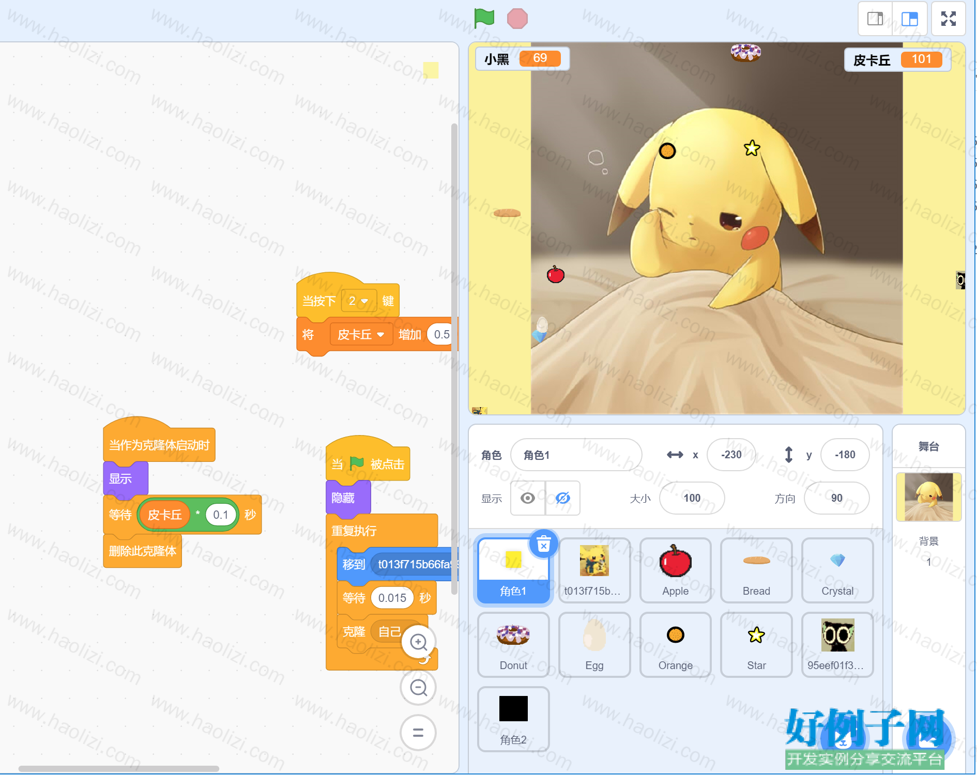Click the red stop sign button
This screenshot has height=775, width=977.
517,19
